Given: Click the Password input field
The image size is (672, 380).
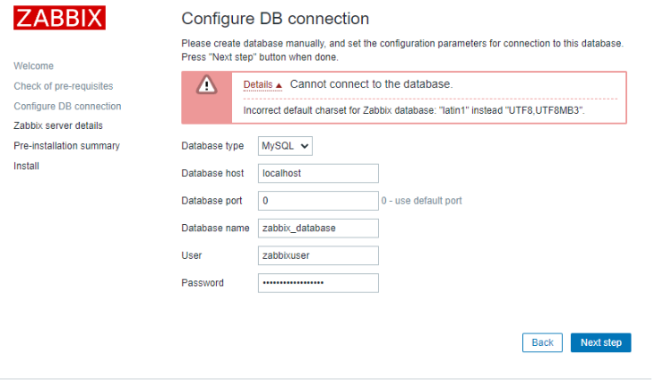Looking at the screenshot, I should click(x=318, y=283).
